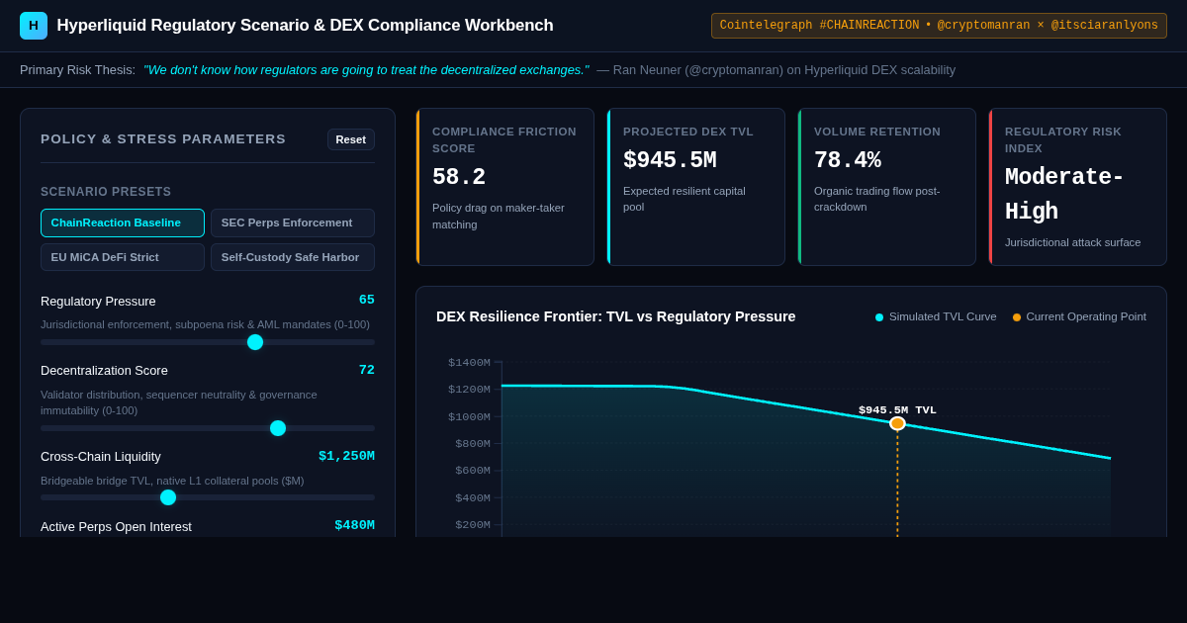
Task: Apply the SEC Perps Enforcement preset
Action: tap(293, 222)
